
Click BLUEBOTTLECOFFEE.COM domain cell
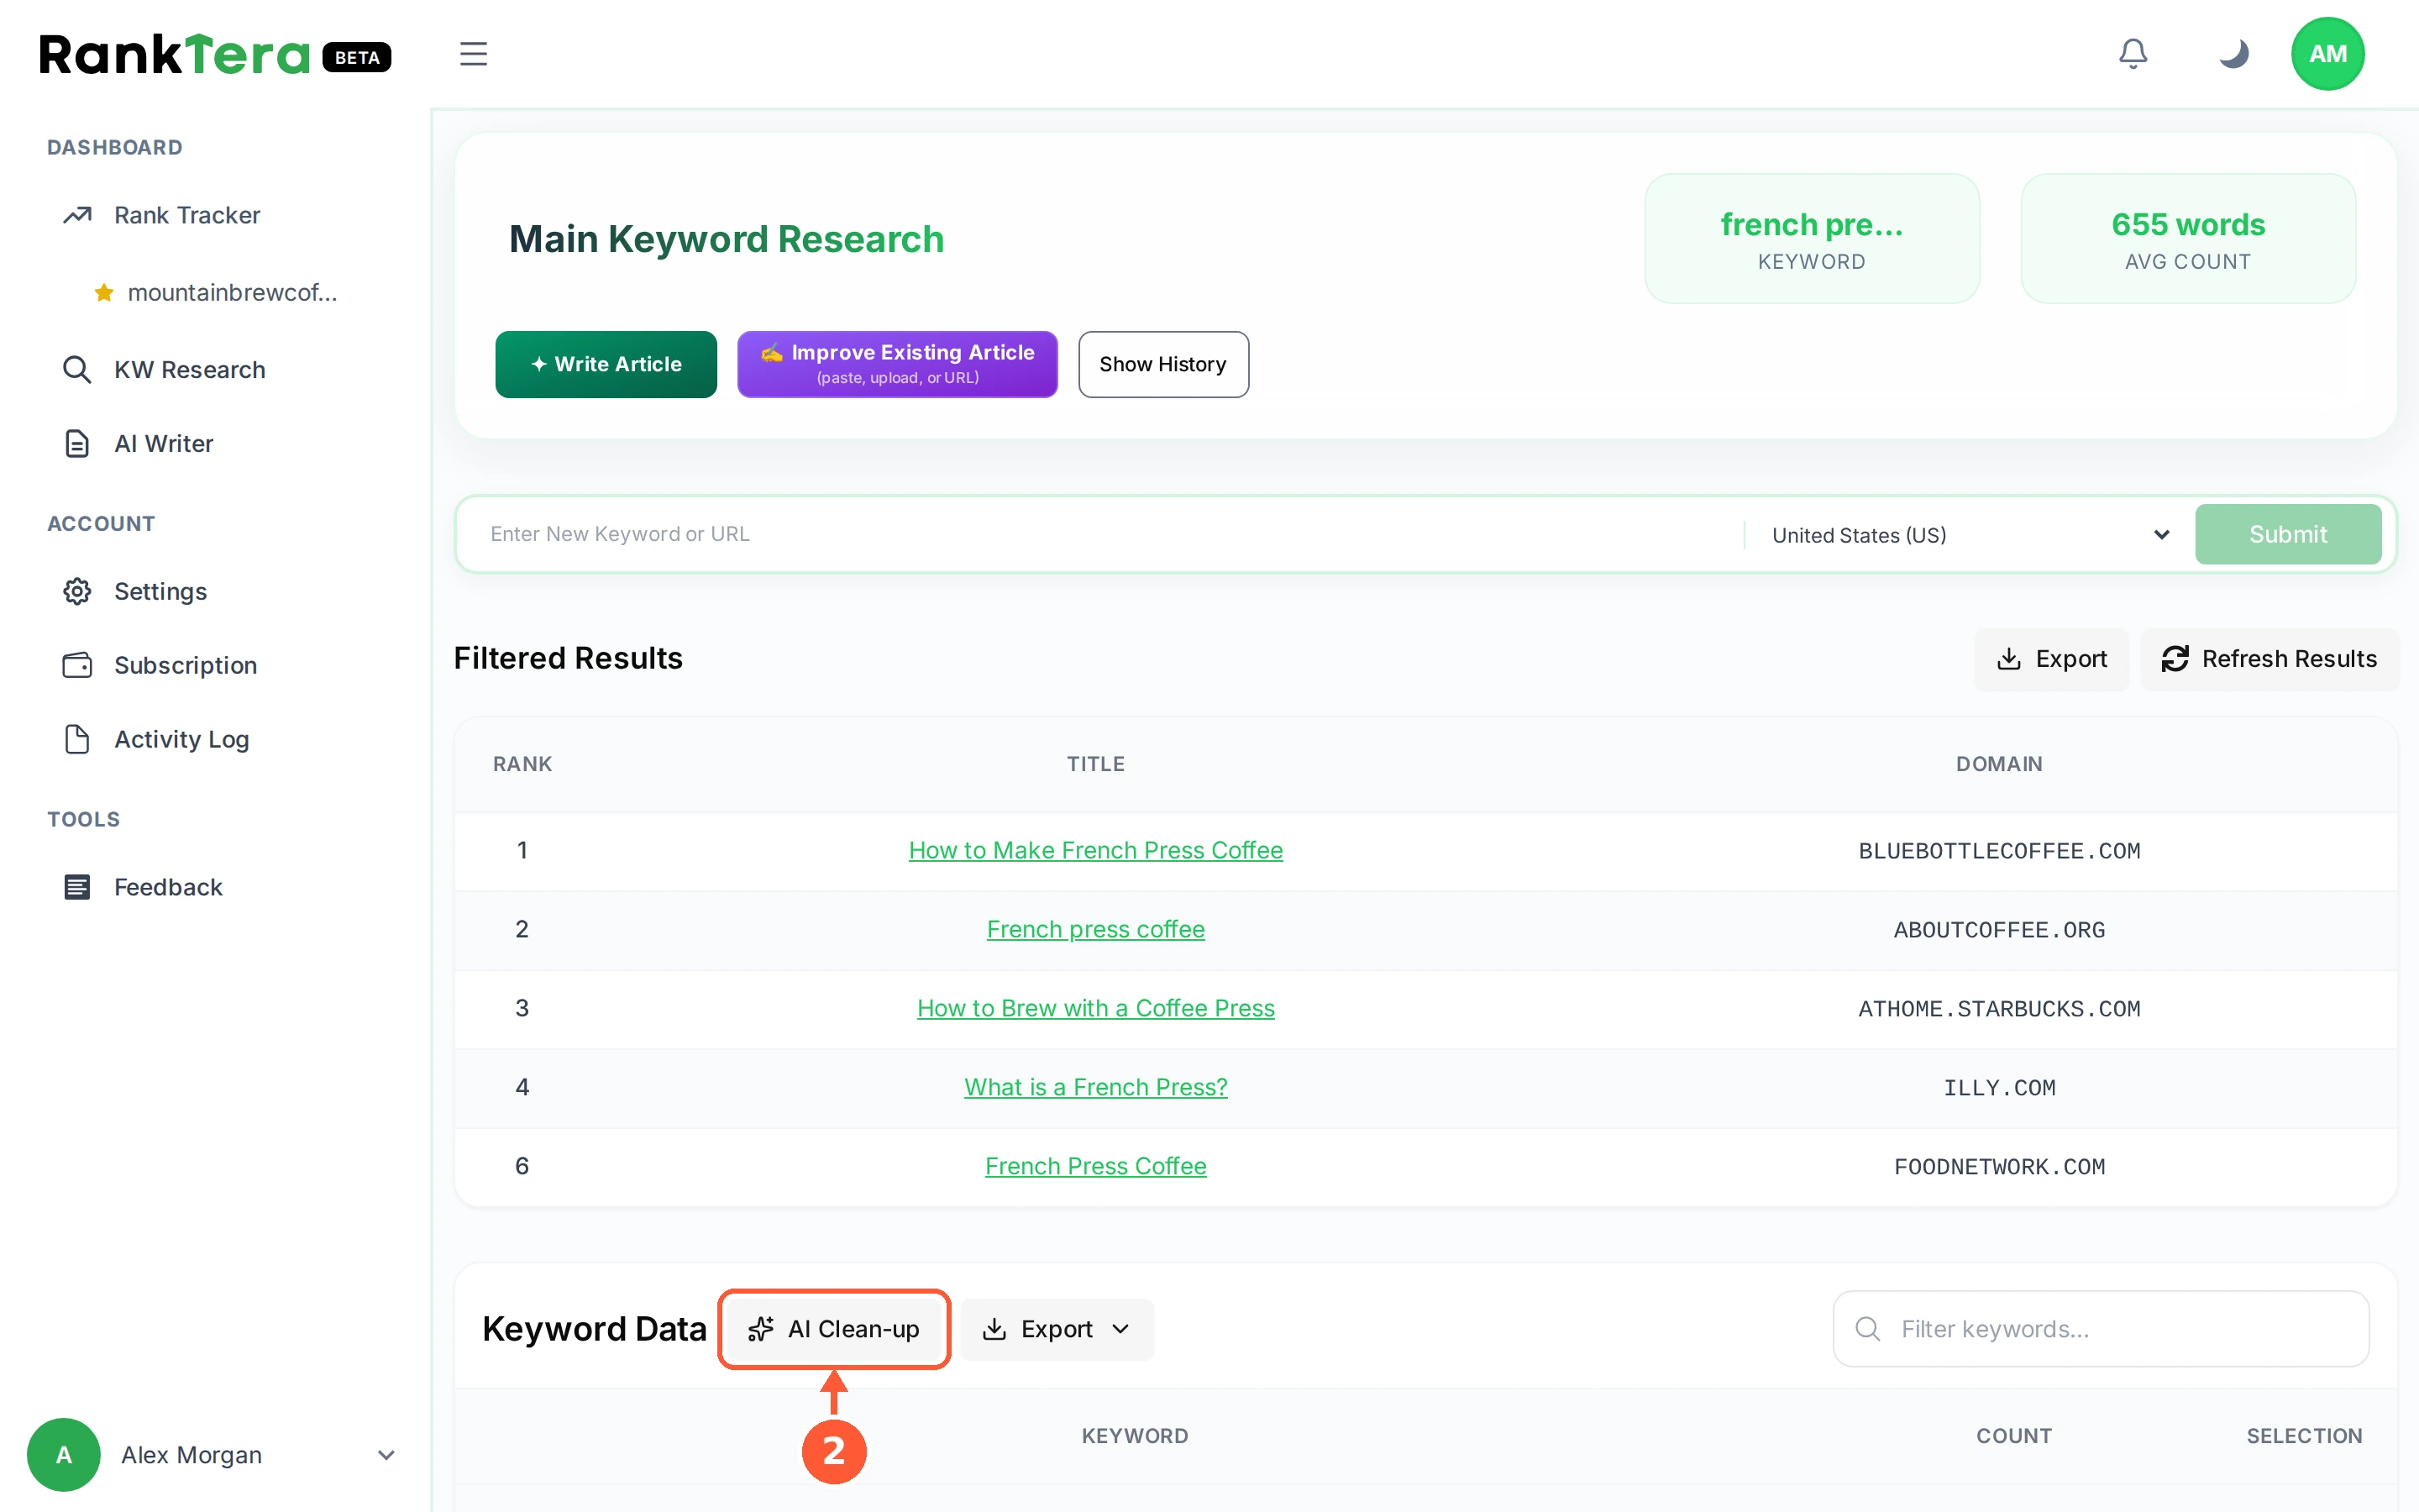coord(1999,851)
